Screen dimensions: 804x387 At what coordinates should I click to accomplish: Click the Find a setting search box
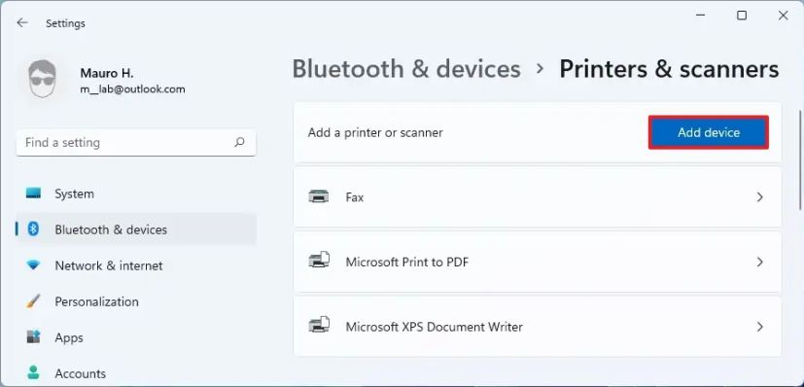pos(136,143)
